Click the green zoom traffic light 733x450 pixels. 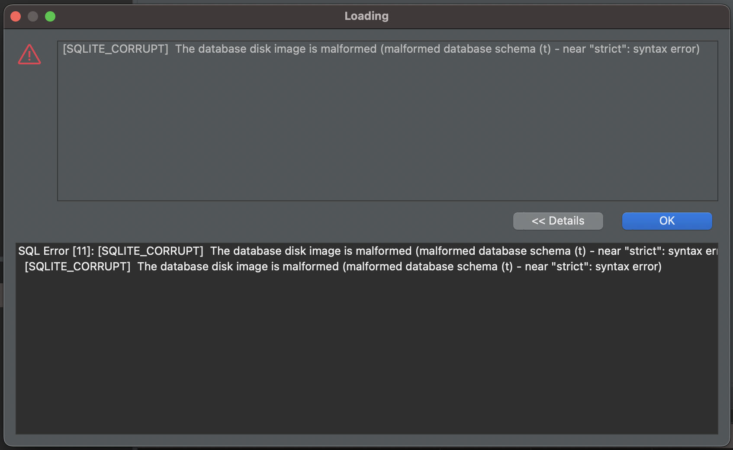coord(50,16)
